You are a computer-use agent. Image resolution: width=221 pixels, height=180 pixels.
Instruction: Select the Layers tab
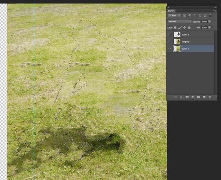171,11
